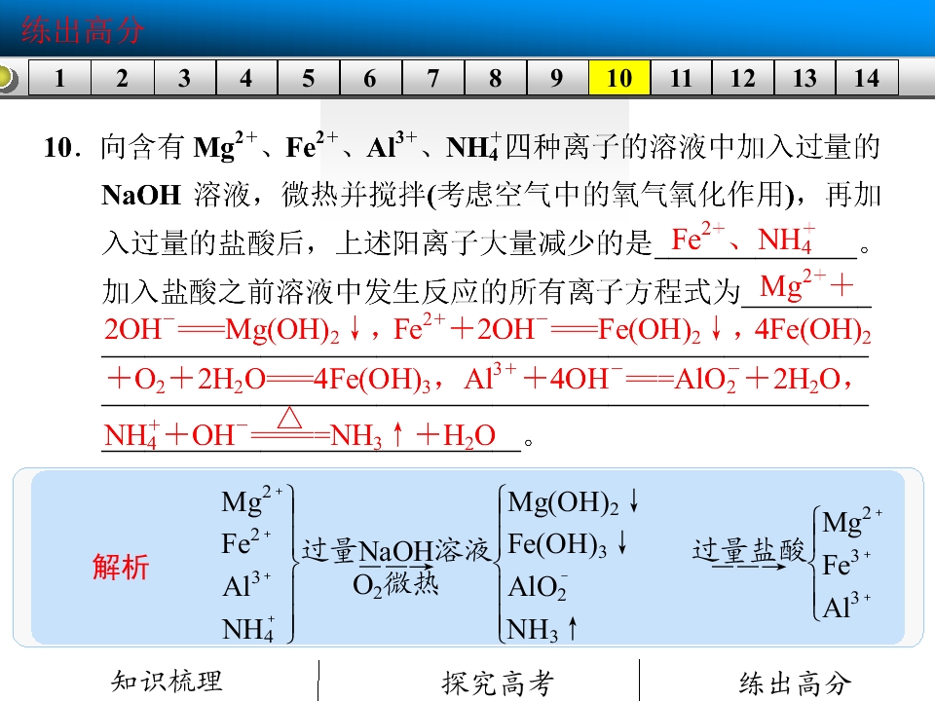Select question 3 tab
935x701 pixels.
185,78
